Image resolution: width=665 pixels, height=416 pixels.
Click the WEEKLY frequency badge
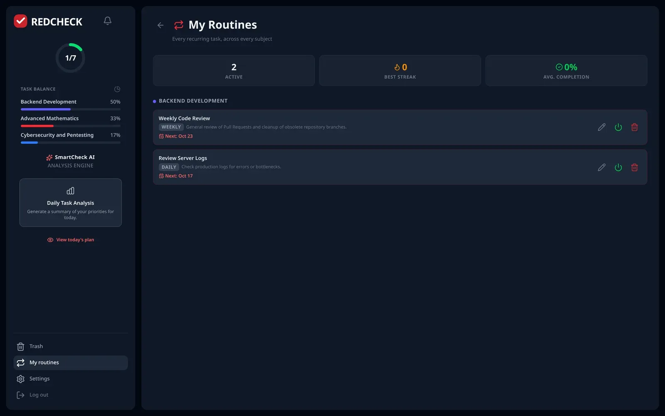171,127
